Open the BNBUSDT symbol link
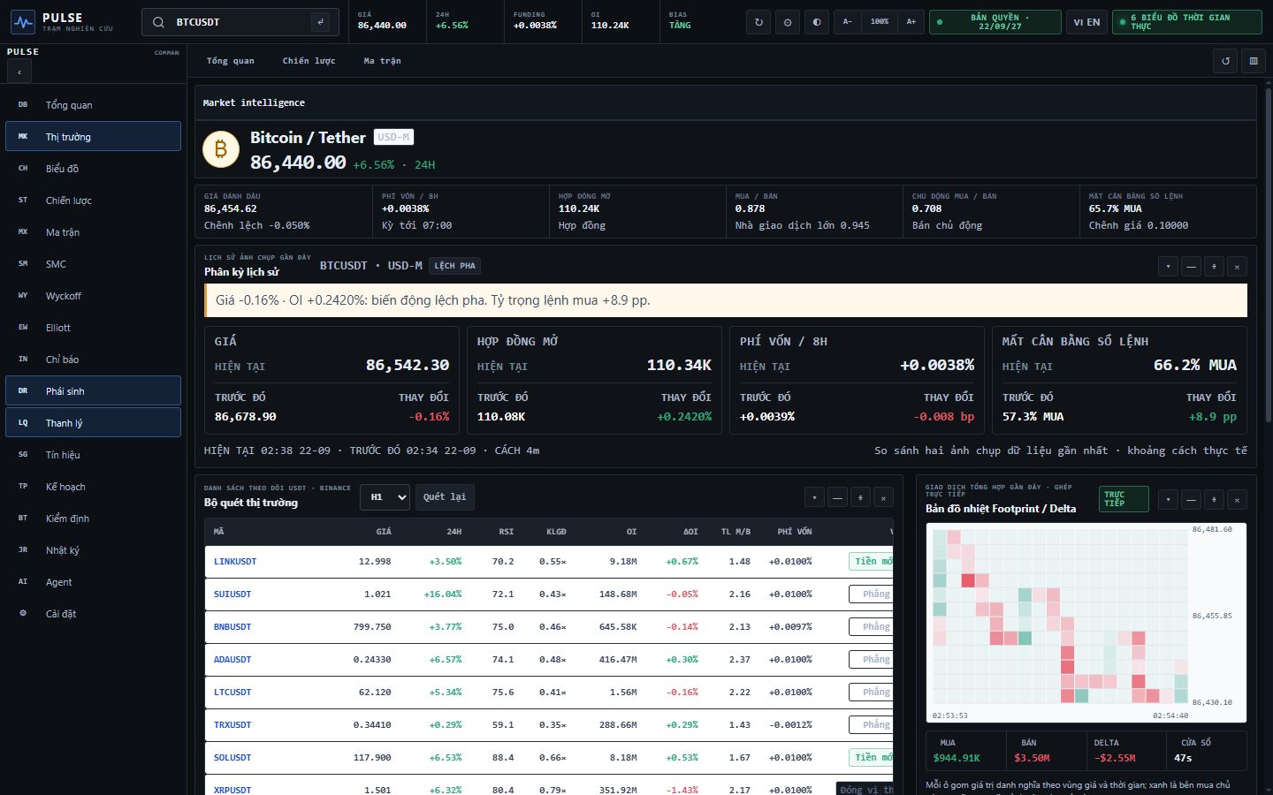The width and height of the screenshot is (1273, 795). click(x=232, y=627)
